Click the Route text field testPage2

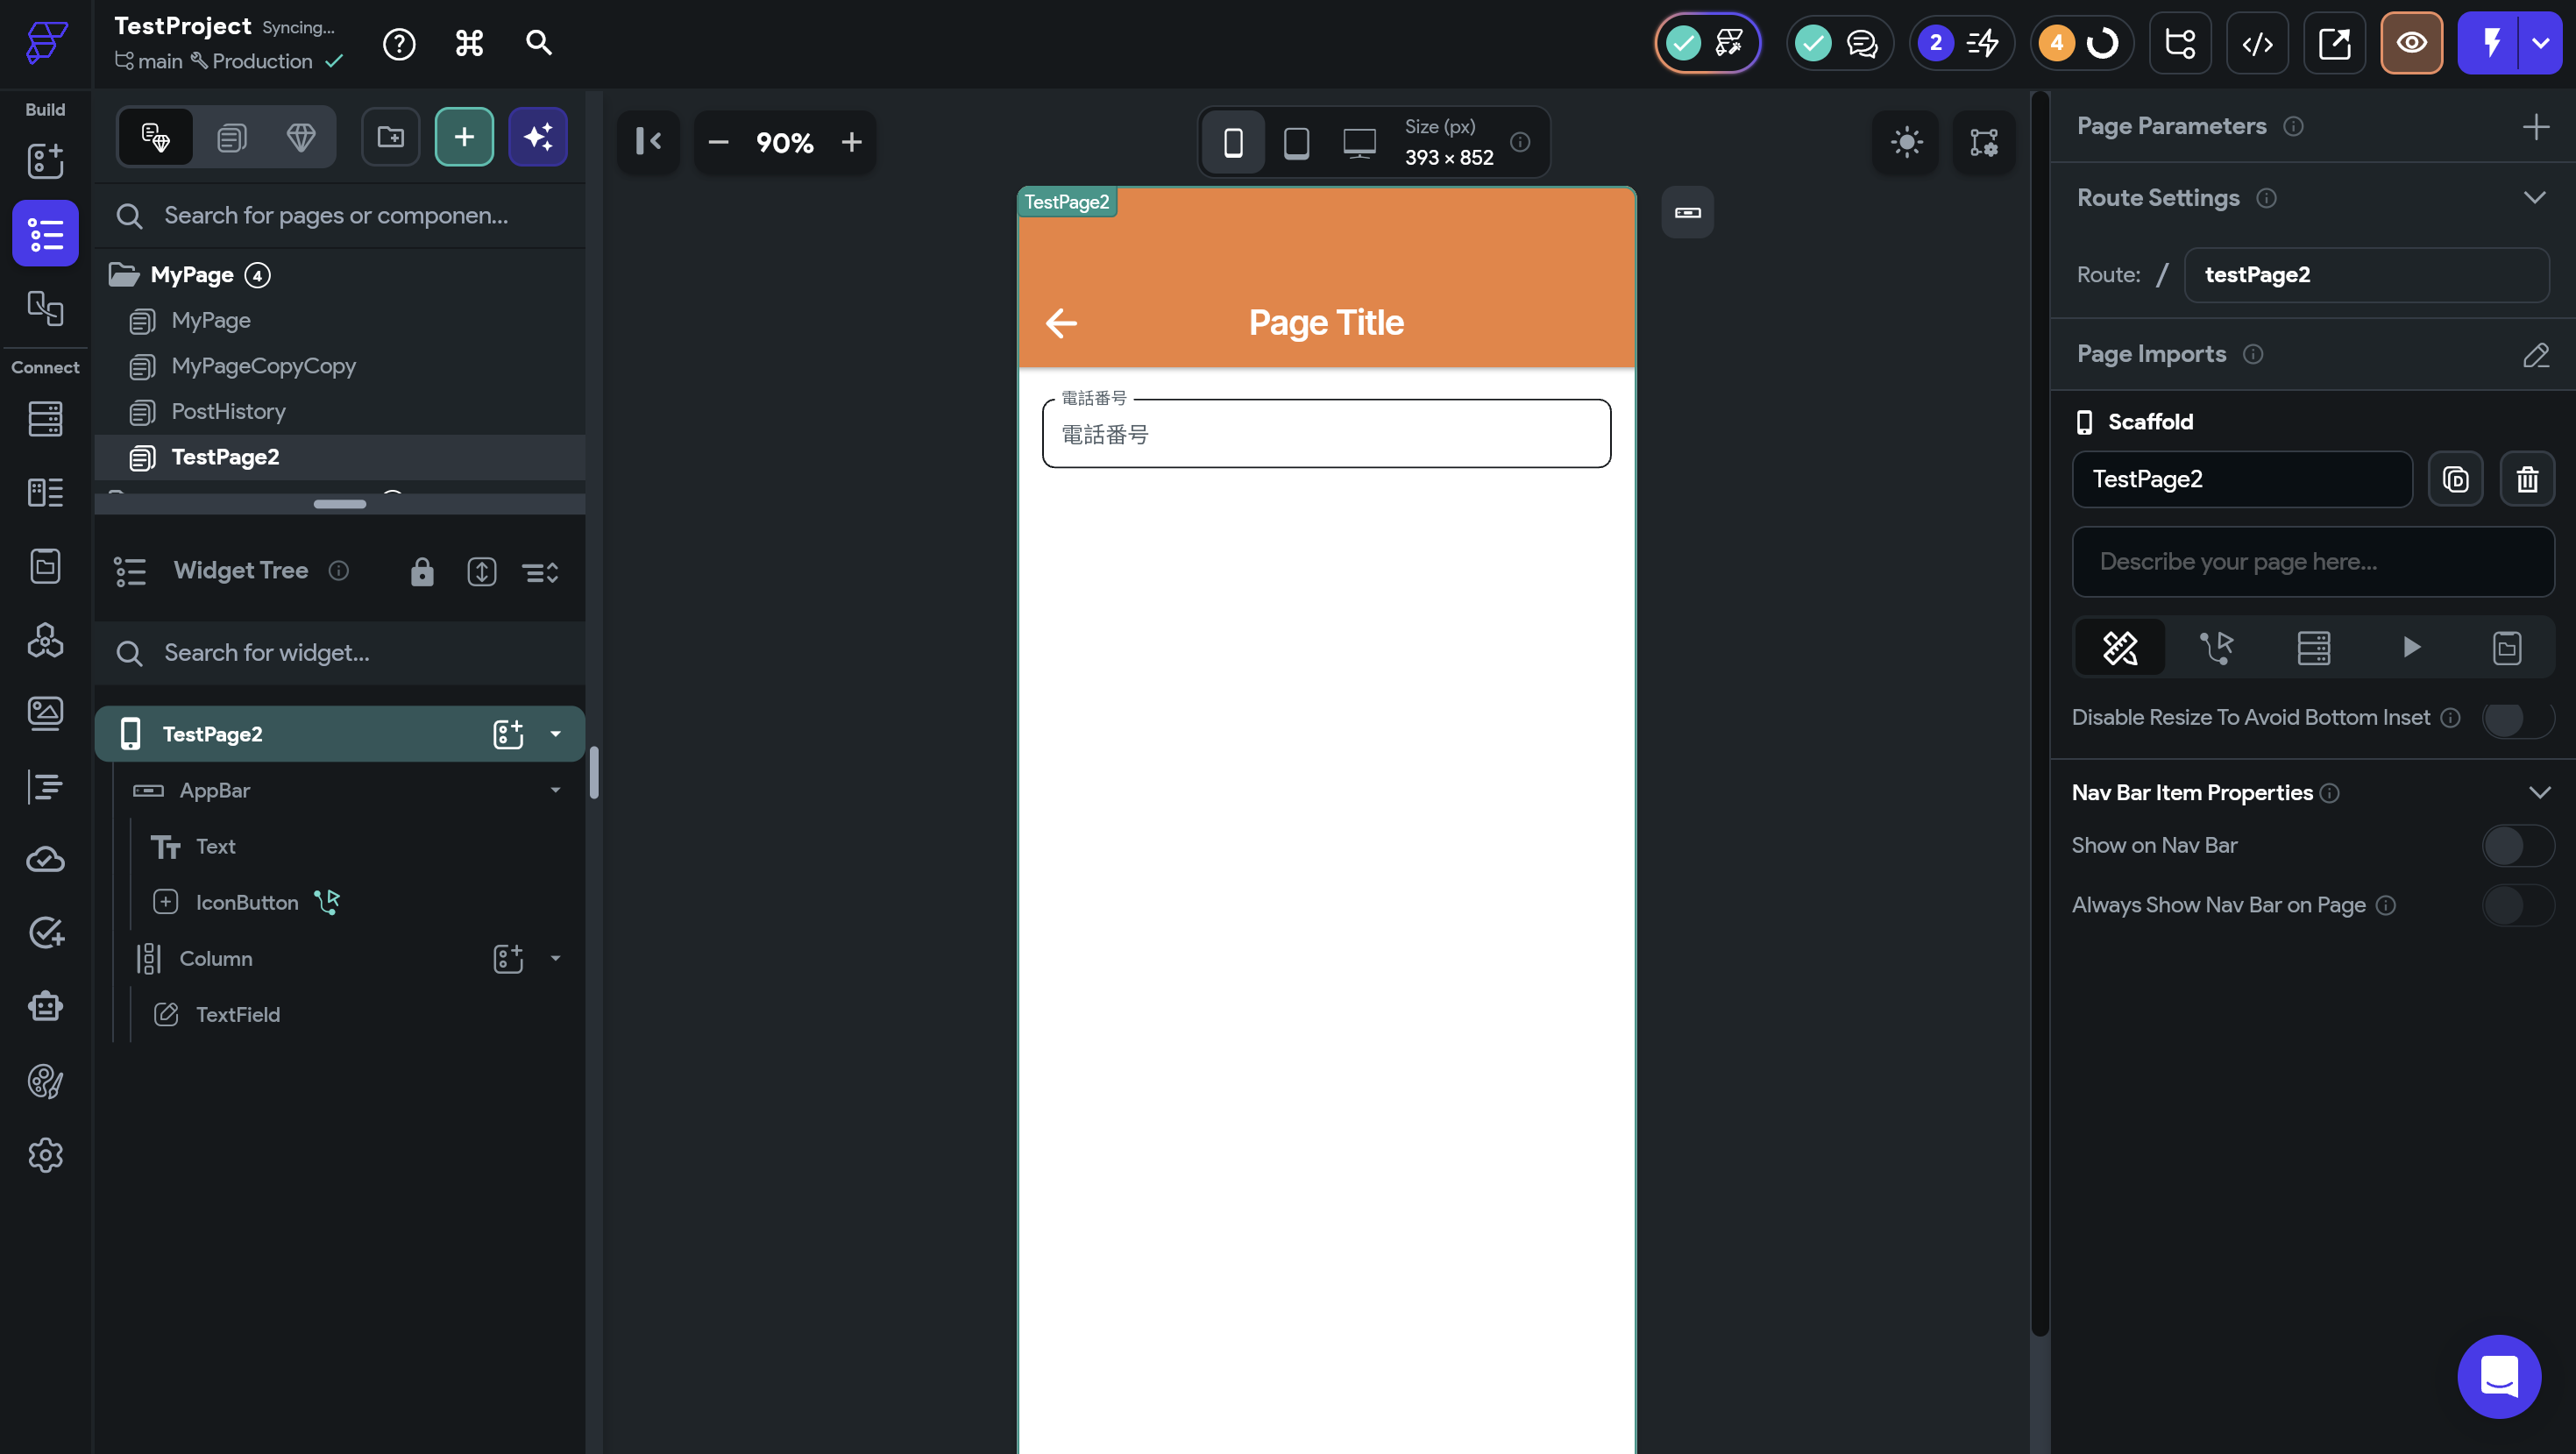point(2365,275)
